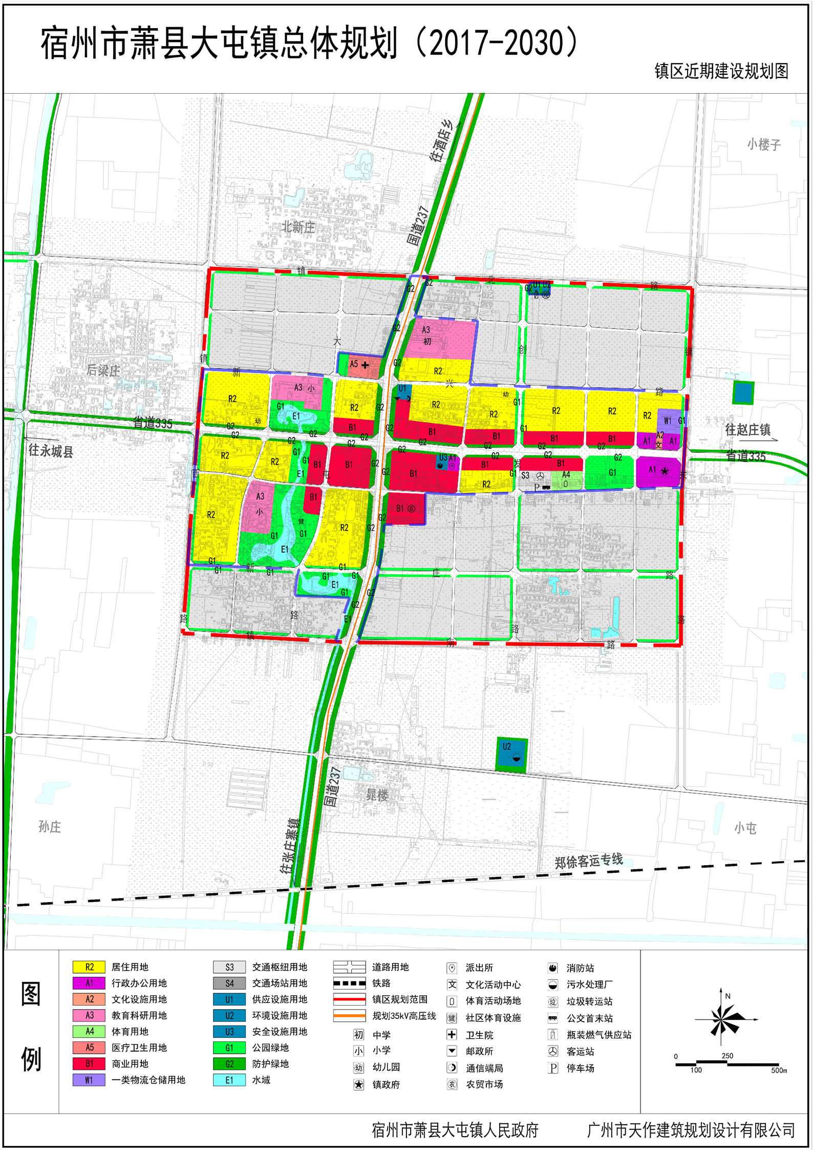Viewport: 813px width, 1150px height.
Task: Click the yellow R2 residential legend swatch
Action: point(89,967)
